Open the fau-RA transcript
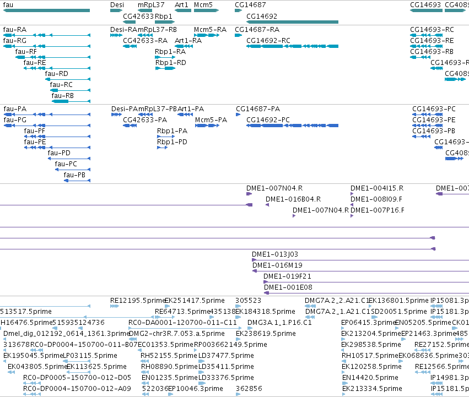 pyautogui.click(x=47, y=35)
